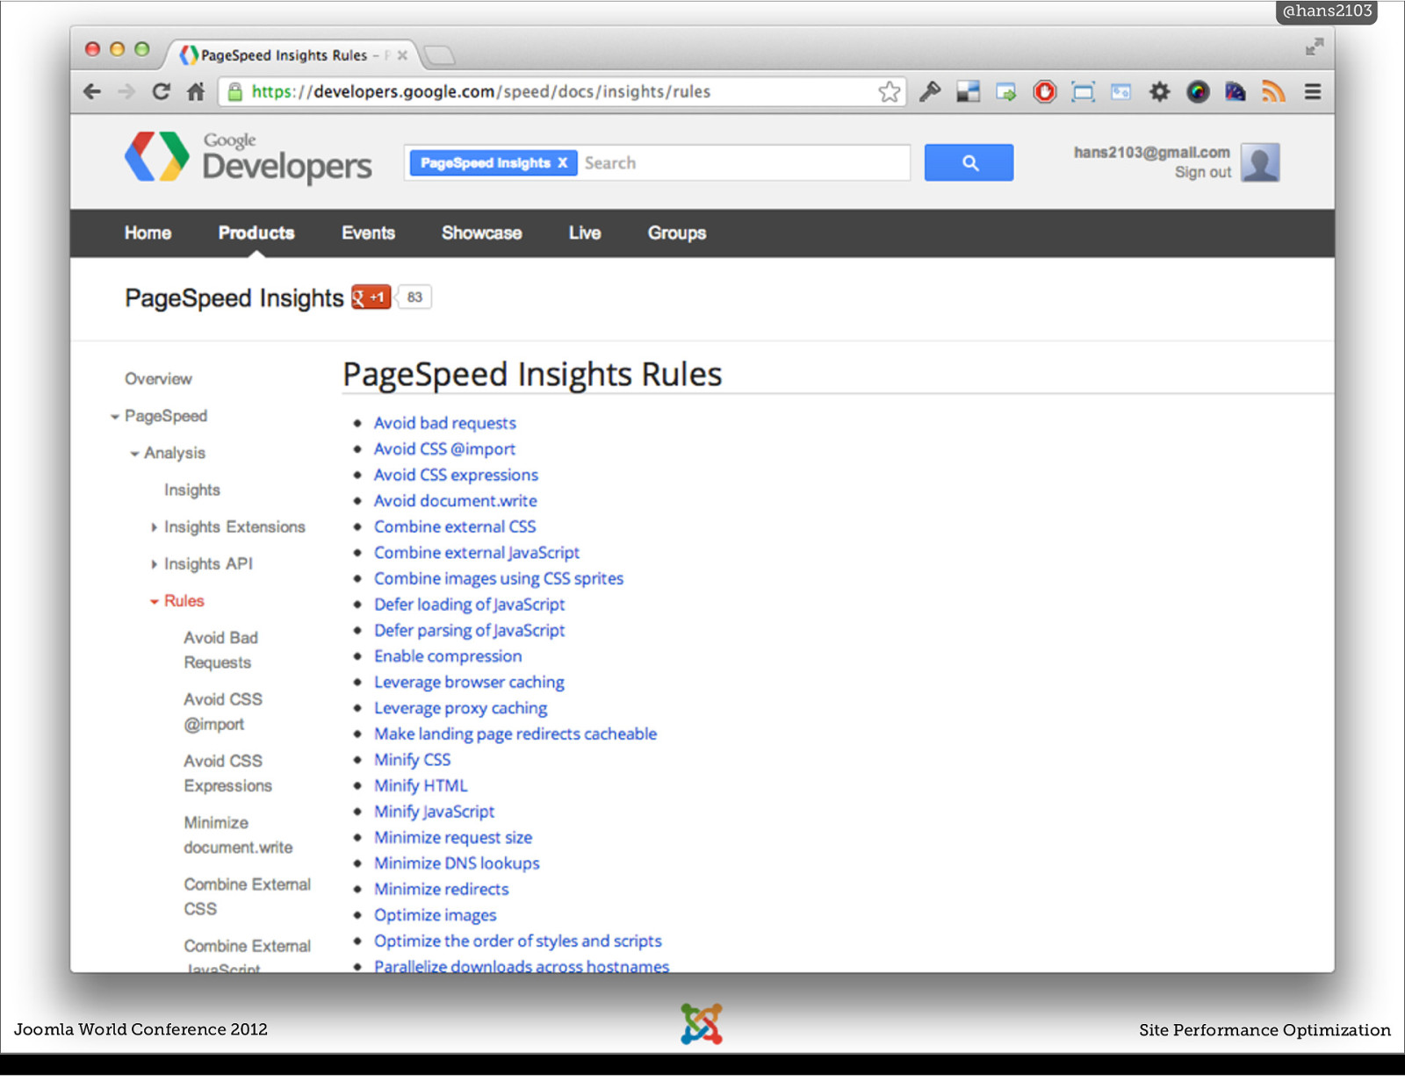Open the Leverage browser caching link
1405x1081 pixels.
(469, 682)
